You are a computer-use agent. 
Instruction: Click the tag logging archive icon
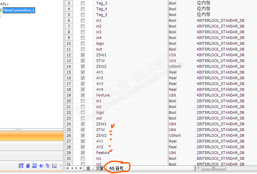pyautogui.click(x=35, y=166)
